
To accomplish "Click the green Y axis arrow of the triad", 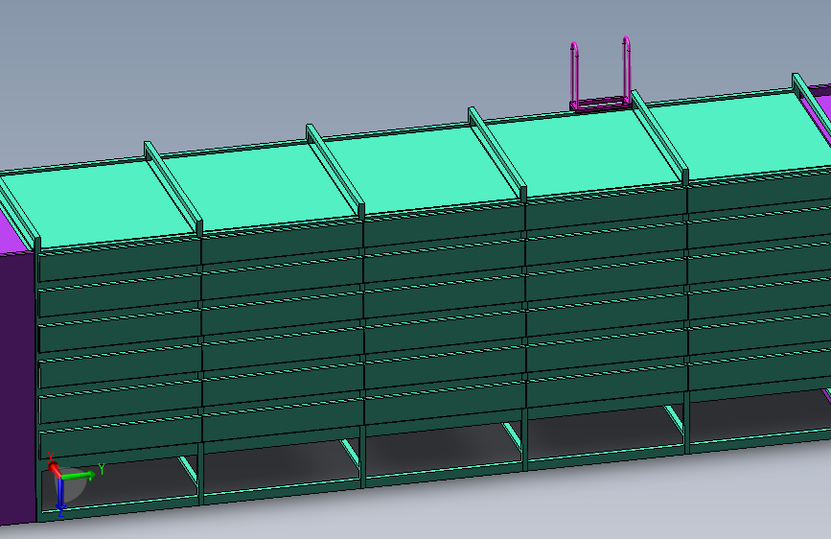I will click(x=79, y=475).
